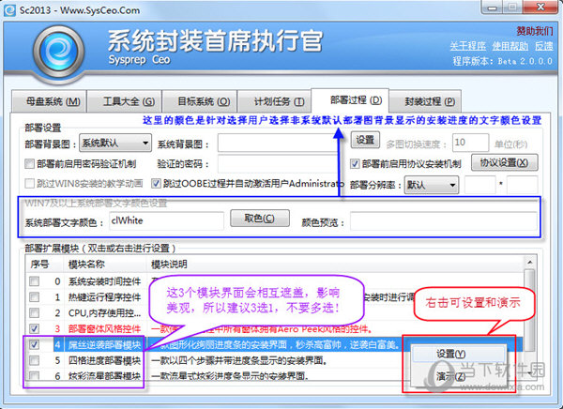Uncheck module 3 部署窗体风格控件
The width and height of the screenshot is (563, 409).
[x=34, y=328]
